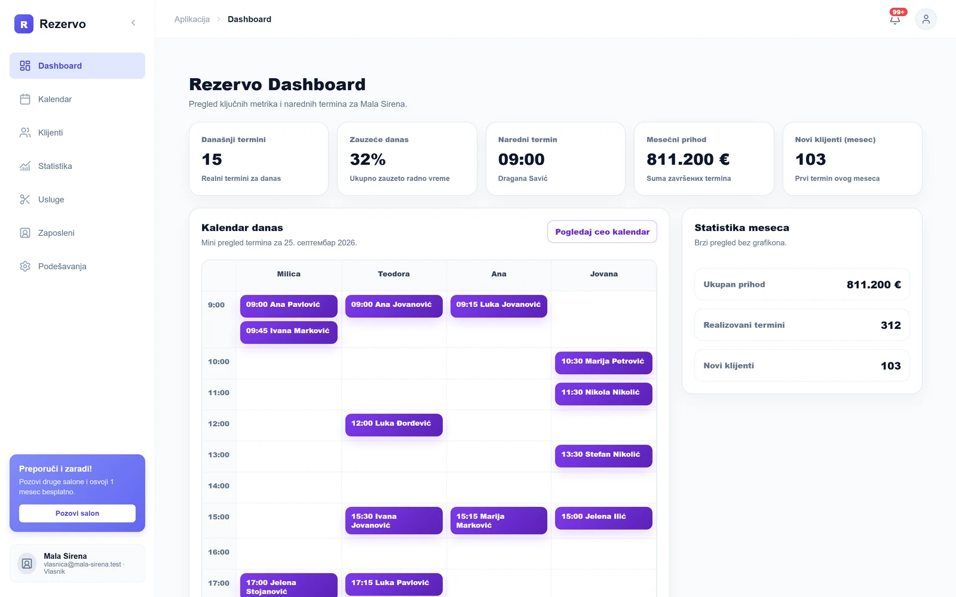Click the Realizovani termini stat row

click(802, 325)
